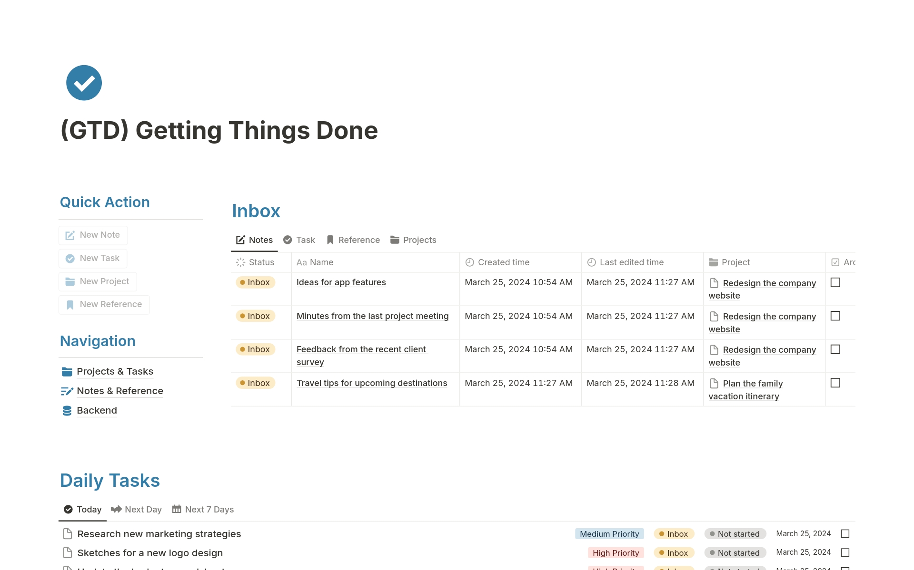Open the Projects & Tasks navigation item
This screenshot has width=914, height=570.
pos(115,371)
